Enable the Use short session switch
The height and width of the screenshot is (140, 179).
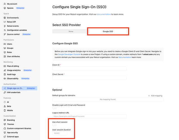54,125
